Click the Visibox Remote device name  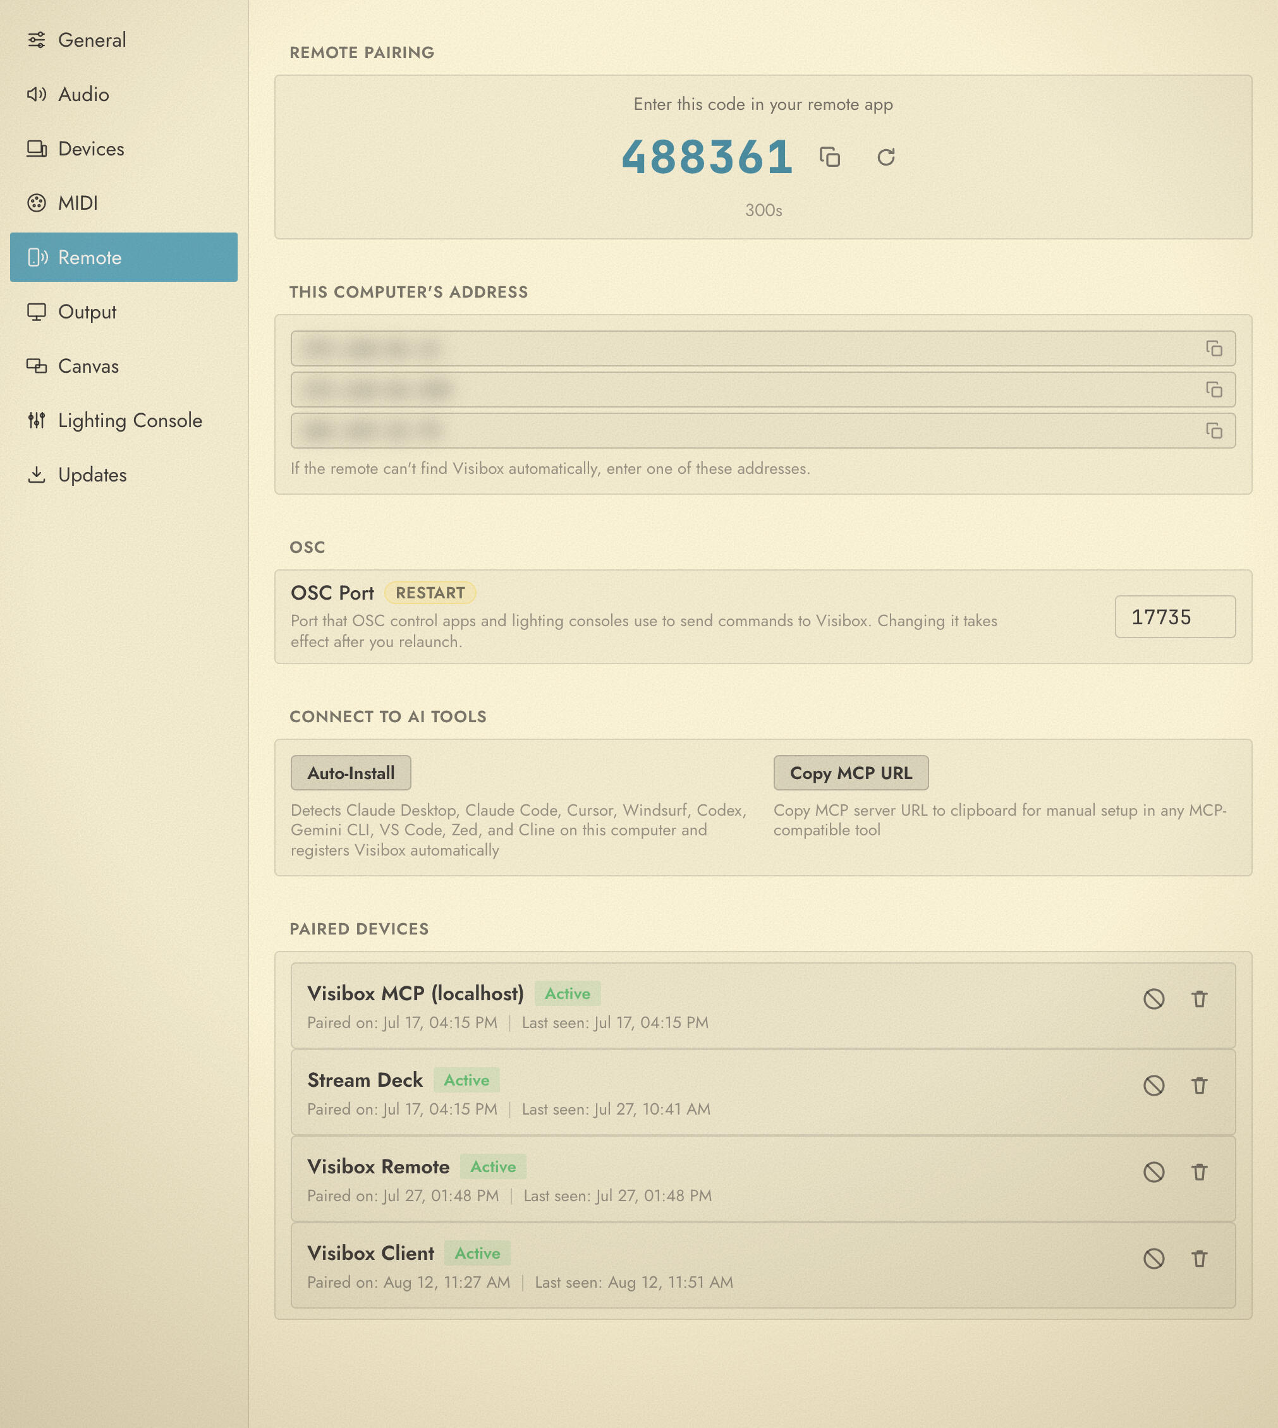(x=379, y=1167)
